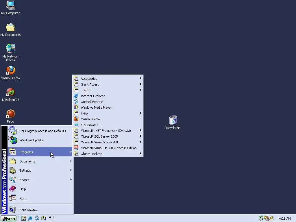Open the My Computer desktop icon
This screenshot has width=296, height=222.
[x=10, y=8]
